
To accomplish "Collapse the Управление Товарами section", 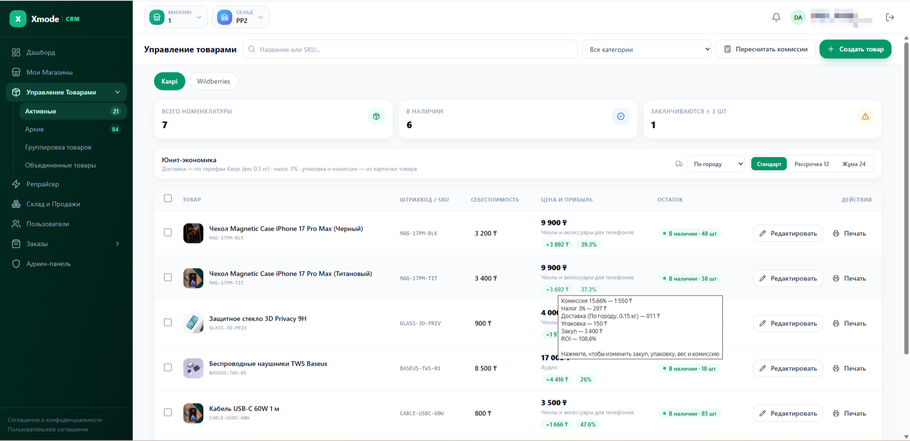I will [66, 92].
